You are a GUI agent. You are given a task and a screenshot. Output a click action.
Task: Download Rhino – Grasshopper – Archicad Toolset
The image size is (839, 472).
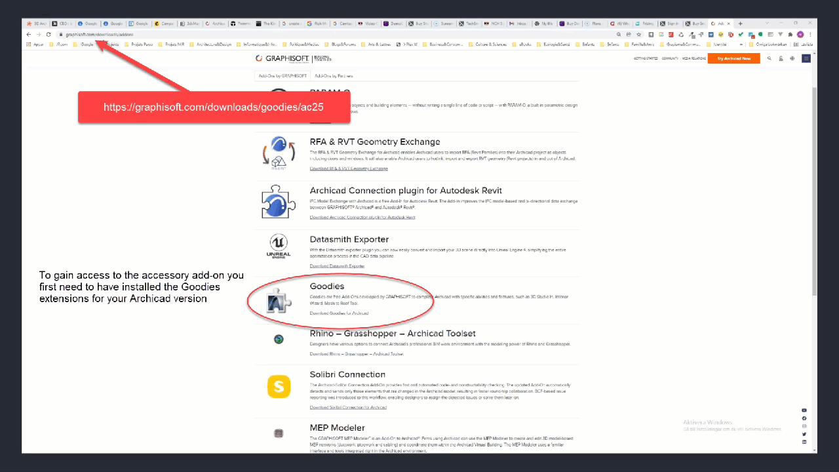tap(357, 354)
